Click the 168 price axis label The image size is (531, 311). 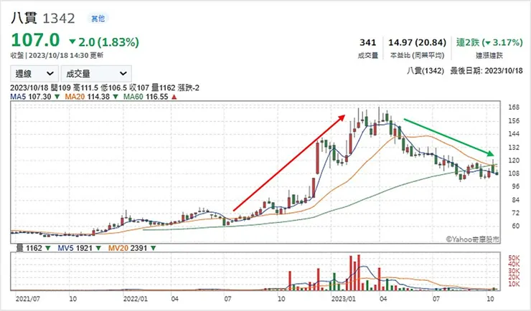pos(514,107)
